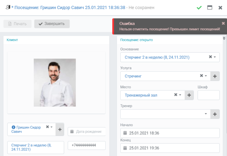227x156 pixels.
Task: Click the Тренер empty combo field
Action: pos(165,114)
